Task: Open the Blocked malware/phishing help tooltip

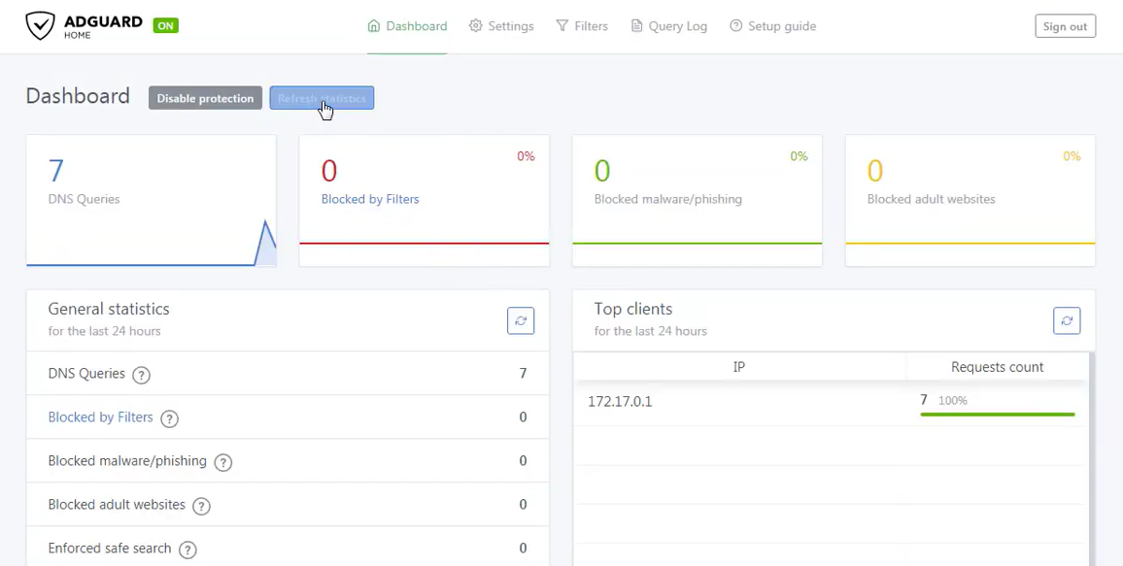Action: click(x=222, y=462)
